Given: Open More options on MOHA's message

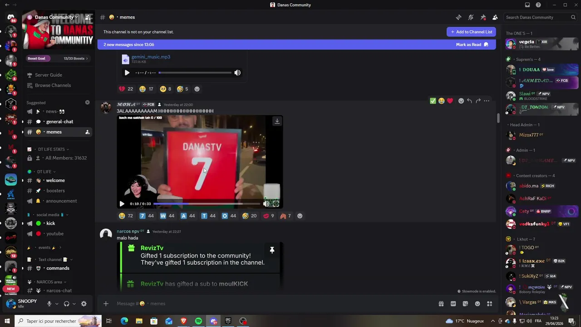Looking at the screenshot, I should coord(487,101).
